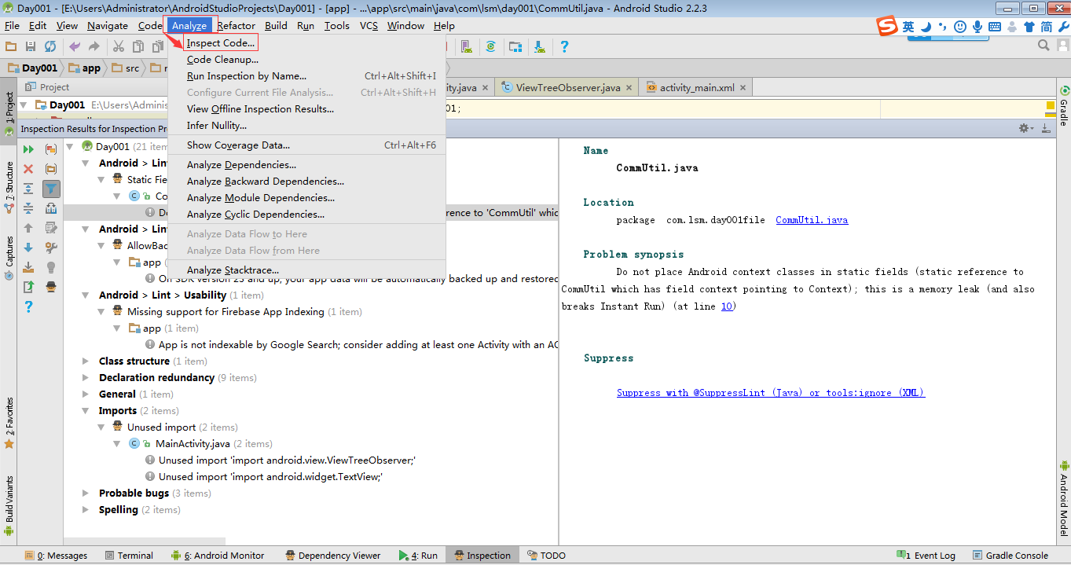Open the Refactor menu in menu bar

(236, 26)
